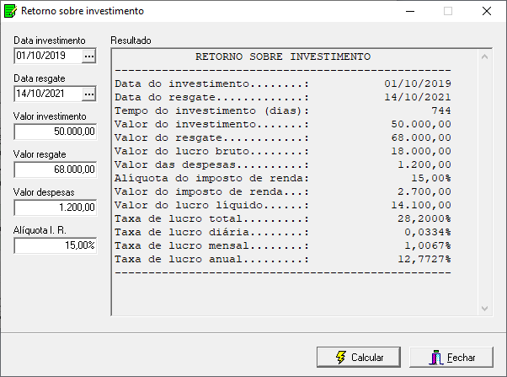Image resolution: width=507 pixels, height=377 pixels.
Task: Close the Retorno sobre investimento window
Action: pyautogui.click(x=487, y=11)
